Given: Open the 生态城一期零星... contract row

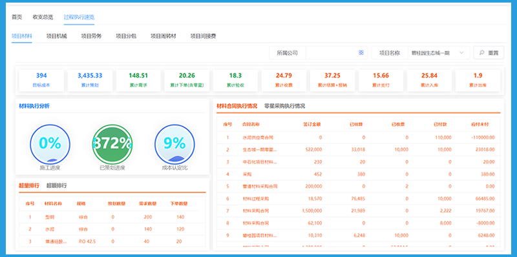Looking at the screenshot, I should point(359,150).
